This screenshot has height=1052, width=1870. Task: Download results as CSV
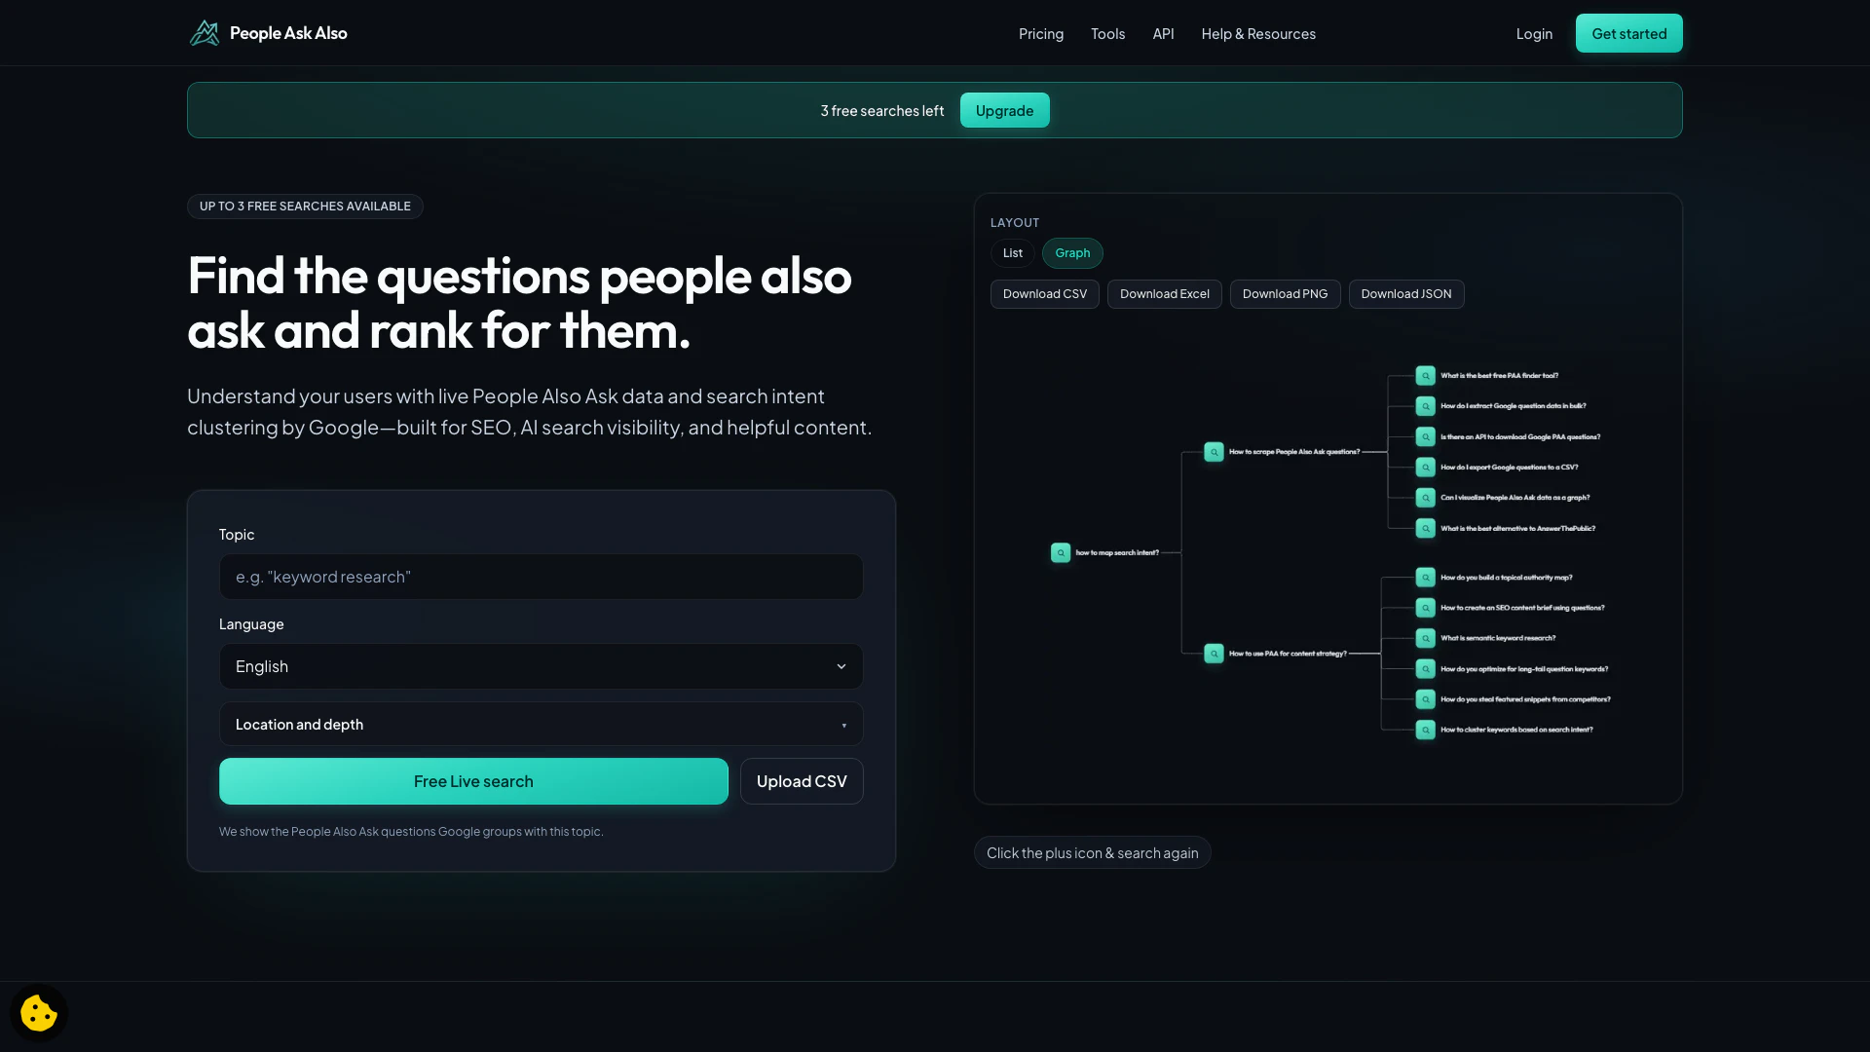(1044, 294)
